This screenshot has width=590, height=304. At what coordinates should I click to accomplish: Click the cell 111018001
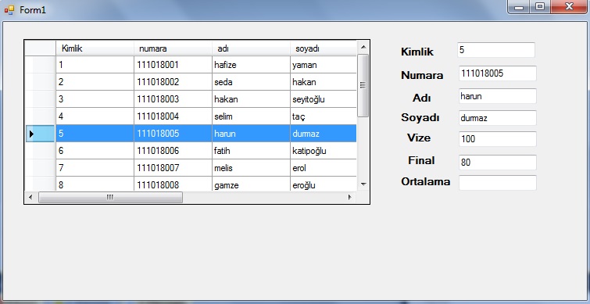[173, 65]
